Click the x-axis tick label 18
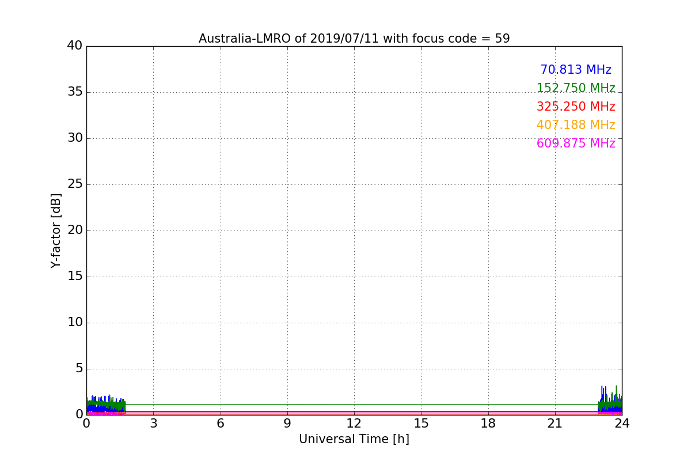Image resolution: width=691 pixels, height=461 pixels. pos(488,424)
